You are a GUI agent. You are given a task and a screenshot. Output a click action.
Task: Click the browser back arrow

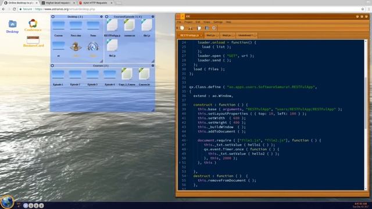click(3, 9)
